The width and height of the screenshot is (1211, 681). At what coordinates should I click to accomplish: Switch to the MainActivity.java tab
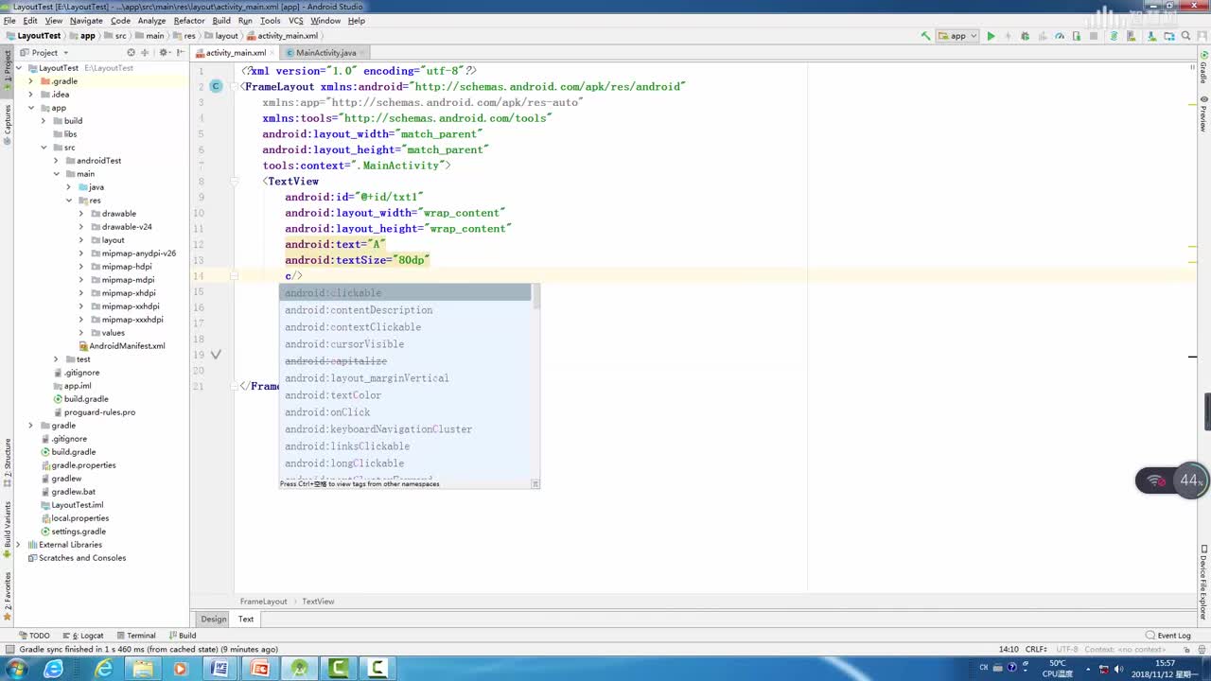tap(325, 53)
